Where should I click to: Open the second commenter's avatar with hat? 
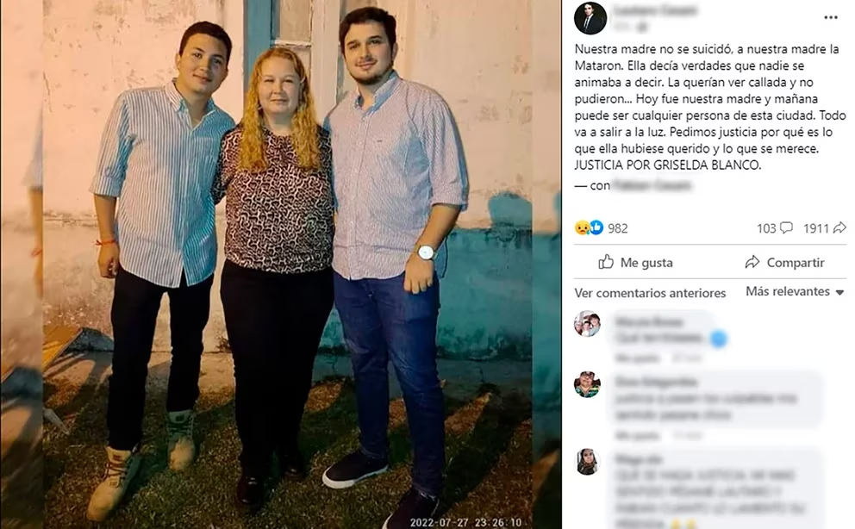[587, 384]
